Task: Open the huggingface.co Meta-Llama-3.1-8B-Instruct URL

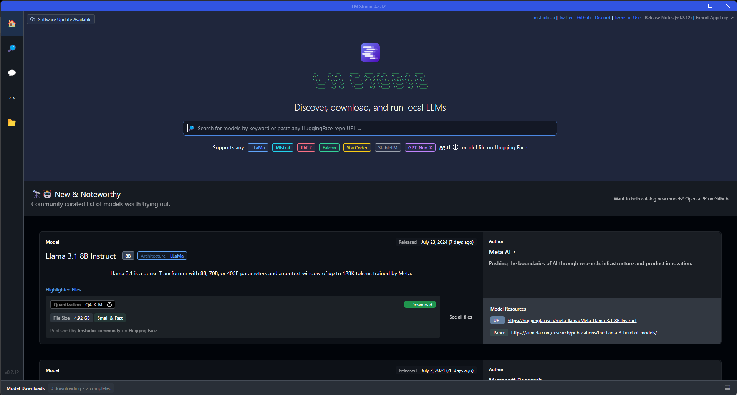Action: click(x=572, y=321)
